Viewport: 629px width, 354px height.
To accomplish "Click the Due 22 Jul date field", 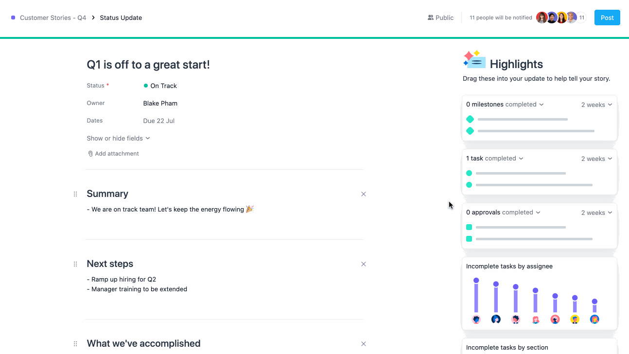I will point(159,121).
